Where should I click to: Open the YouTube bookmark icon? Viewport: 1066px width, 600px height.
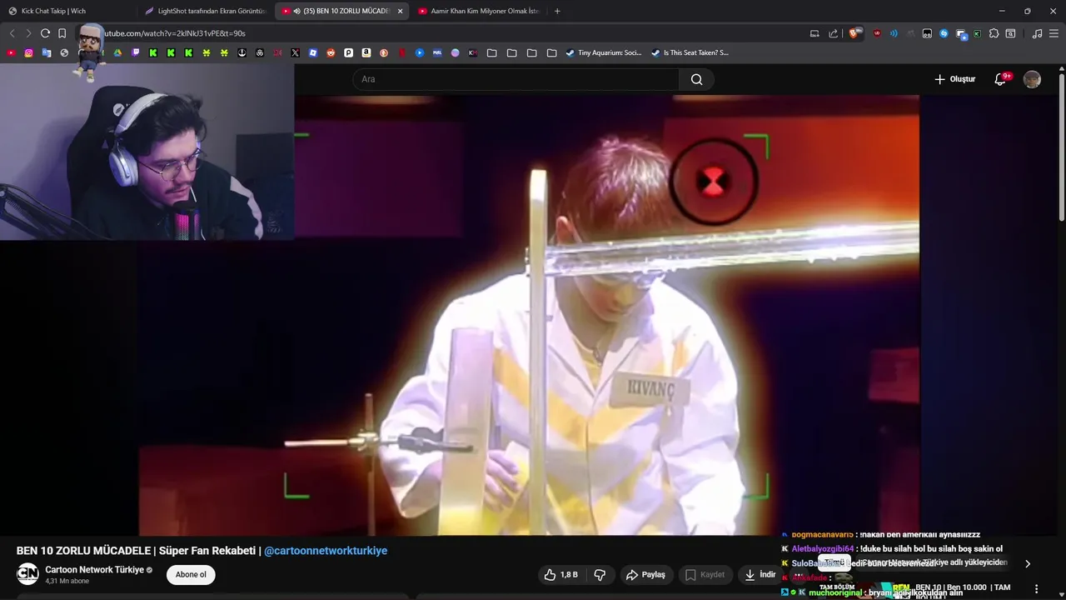tap(11, 52)
